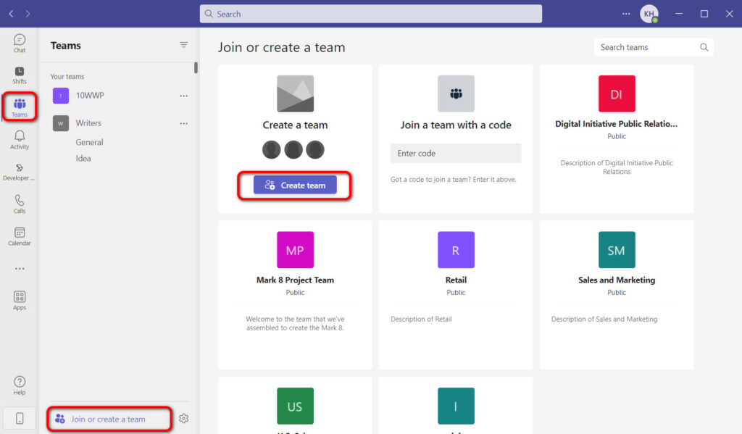The width and height of the screenshot is (742, 434).
Task: Open Help from the sidebar
Action: (x=19, y=384)
